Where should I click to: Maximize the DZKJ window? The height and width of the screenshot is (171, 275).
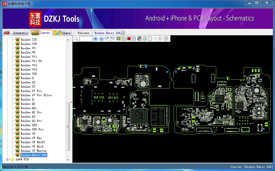click(x=257, y=3)
